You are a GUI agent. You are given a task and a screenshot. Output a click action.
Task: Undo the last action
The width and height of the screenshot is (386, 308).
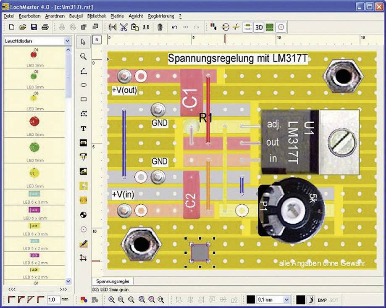[174, 27]
